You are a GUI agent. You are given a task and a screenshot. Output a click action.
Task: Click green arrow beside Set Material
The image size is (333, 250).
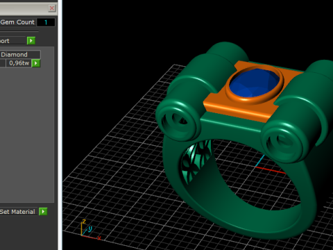[43, 211]
